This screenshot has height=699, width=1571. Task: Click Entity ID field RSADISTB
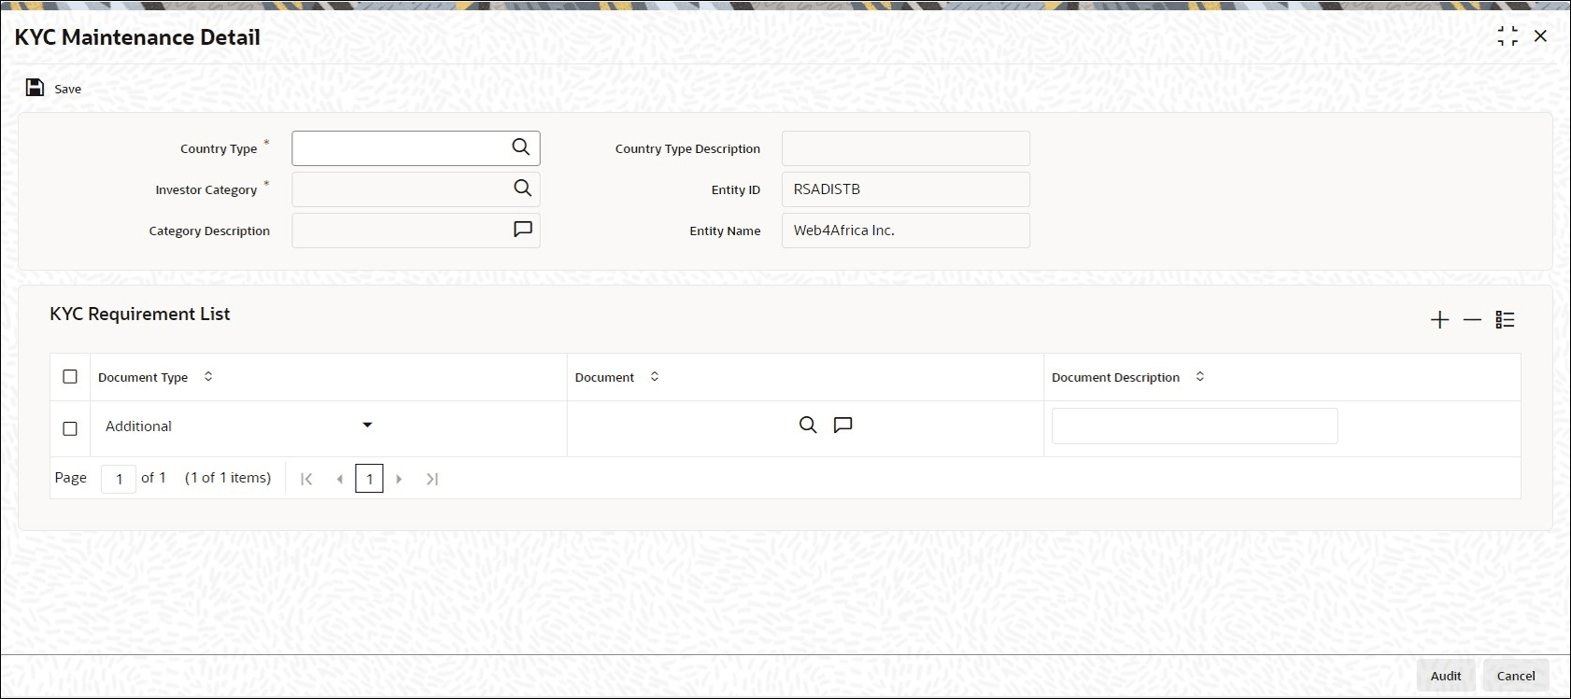coord(906,189)
